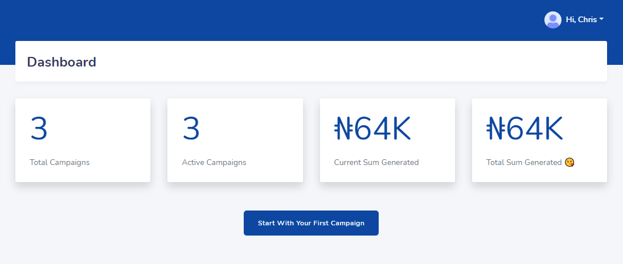Open the "Hi, Chris" user menu
Viewport: 623px width, 264px height.
(x=581, y=20)
